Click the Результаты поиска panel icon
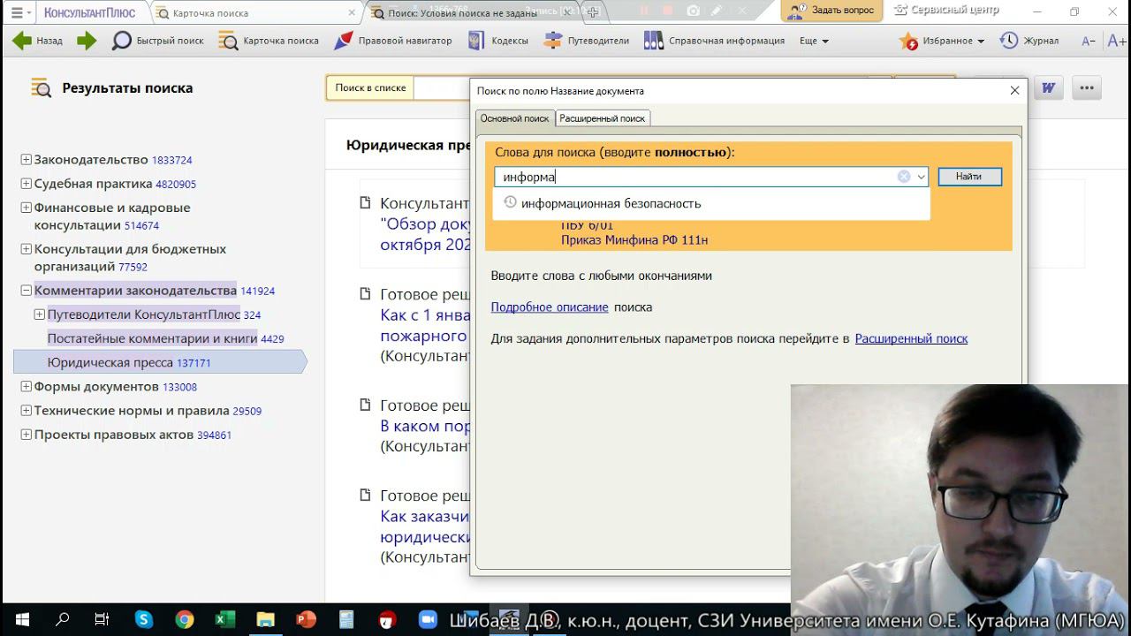1131x636 pixels. tap(41, 87)
